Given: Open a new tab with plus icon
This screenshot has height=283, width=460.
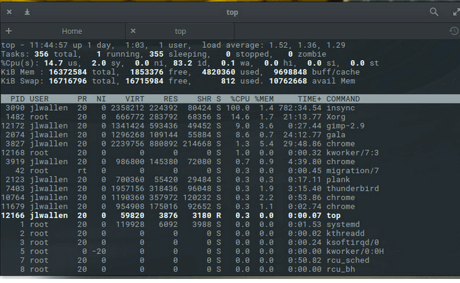Looking at the screenshot, I should [x=8, y=31].
